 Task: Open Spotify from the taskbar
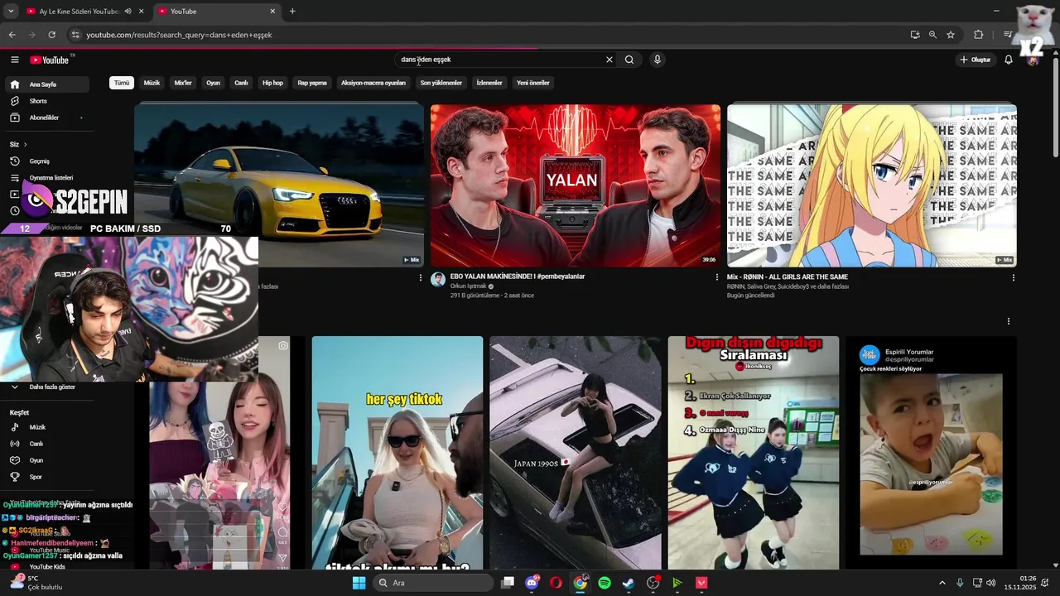coord(605,583)
